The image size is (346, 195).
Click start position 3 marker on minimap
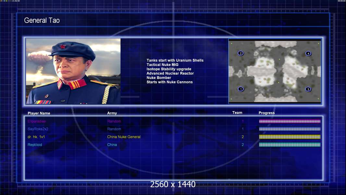coord(308,89)
